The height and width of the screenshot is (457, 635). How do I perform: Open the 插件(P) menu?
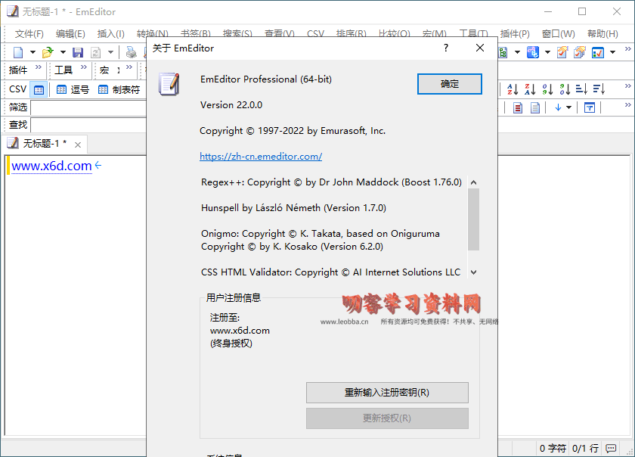click(515, 34)
